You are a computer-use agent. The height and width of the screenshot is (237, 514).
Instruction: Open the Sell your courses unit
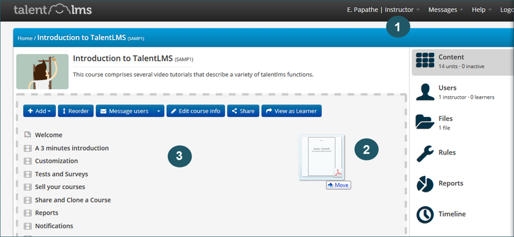pyautogui.click(x=60, y=187)
